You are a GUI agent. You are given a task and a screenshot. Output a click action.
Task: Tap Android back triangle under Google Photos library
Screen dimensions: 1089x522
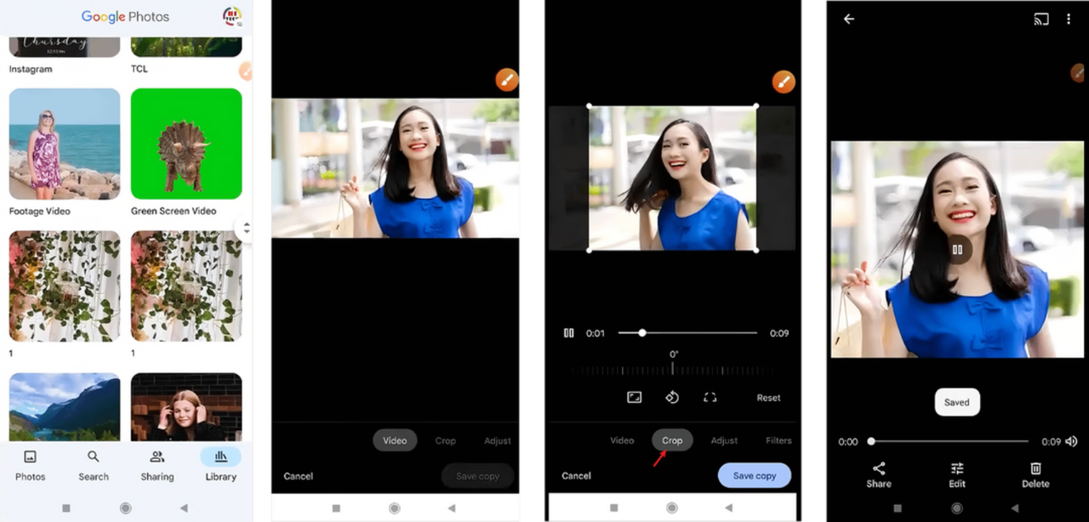point(184,508)
